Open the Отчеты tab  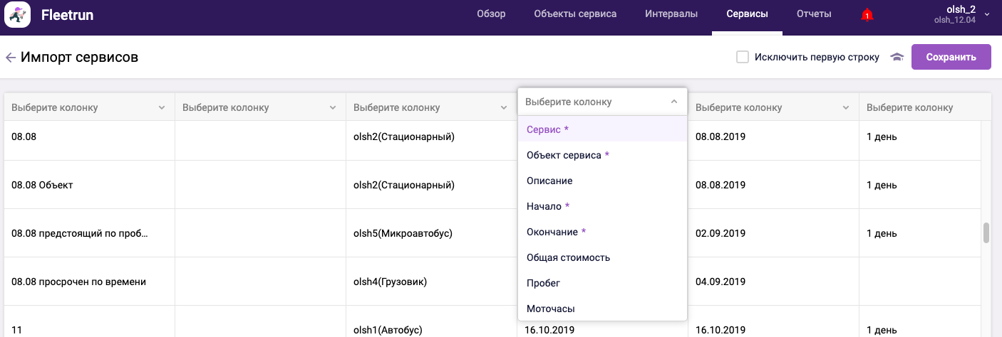pos(814,14)
